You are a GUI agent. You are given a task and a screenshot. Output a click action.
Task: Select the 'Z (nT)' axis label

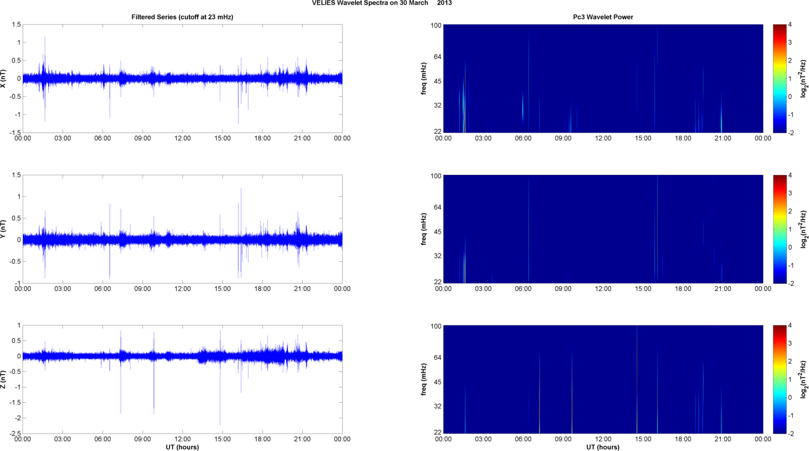tap(4, 379)
